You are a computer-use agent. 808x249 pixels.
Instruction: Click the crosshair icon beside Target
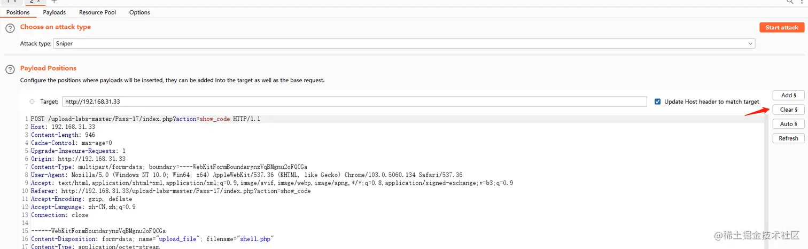[32, 102]
